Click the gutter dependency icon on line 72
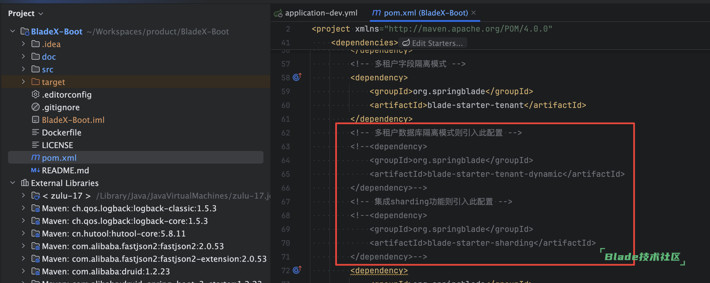The image size is (710, 283). (x=297, y=270)
